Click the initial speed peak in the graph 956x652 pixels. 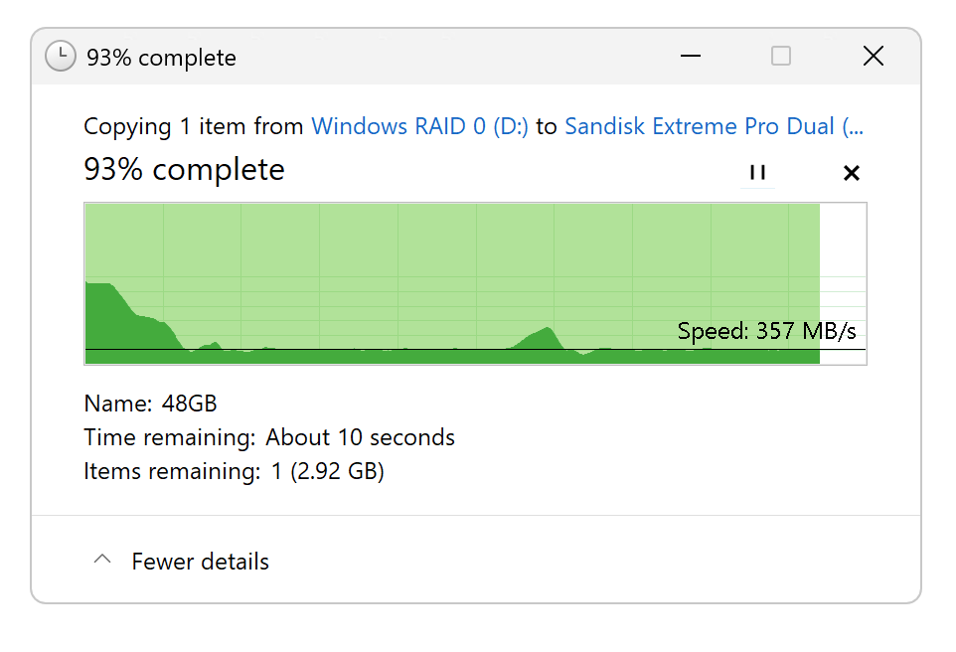point(100,298)
